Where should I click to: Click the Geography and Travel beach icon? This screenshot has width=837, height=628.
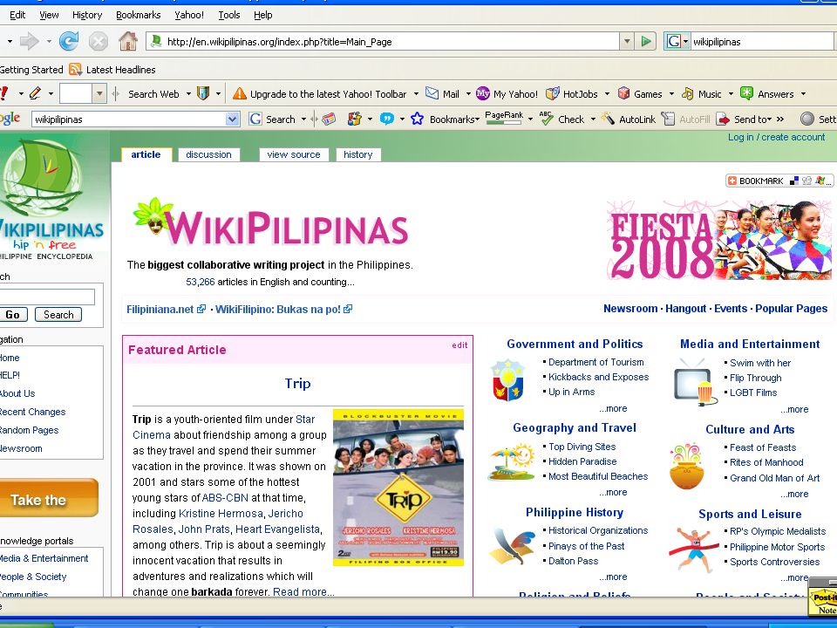point(512,461)
